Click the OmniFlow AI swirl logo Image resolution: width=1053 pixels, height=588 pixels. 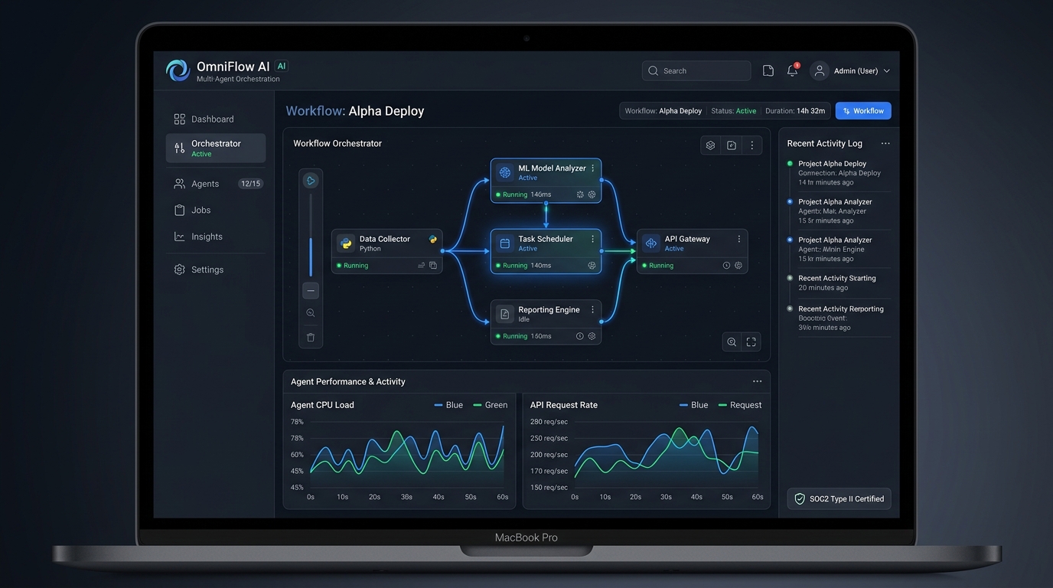point(178,70)
